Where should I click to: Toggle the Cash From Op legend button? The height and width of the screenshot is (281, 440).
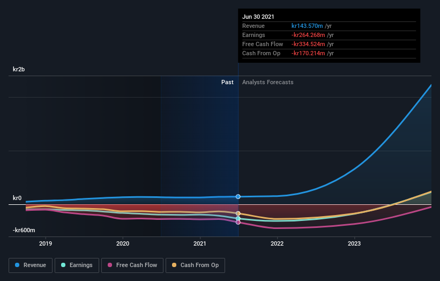point(195,265)
